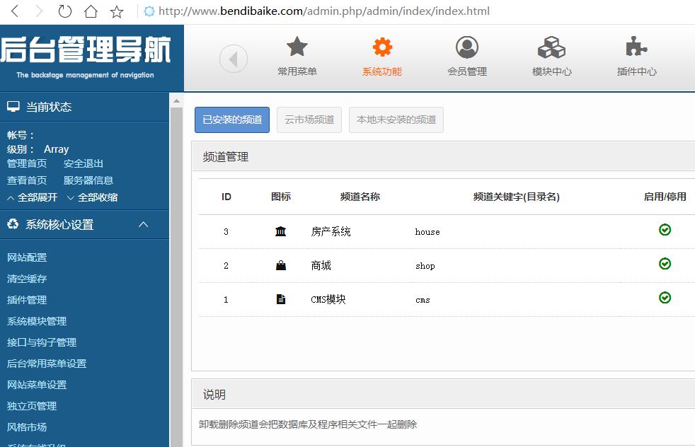Image resolution: width=695 pixels, height=447 pixels.
Task: Open 会员管理 user icon
Action: point(467,48)
